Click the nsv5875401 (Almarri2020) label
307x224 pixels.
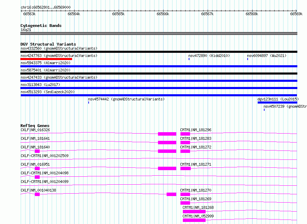(x=46, y=70)
